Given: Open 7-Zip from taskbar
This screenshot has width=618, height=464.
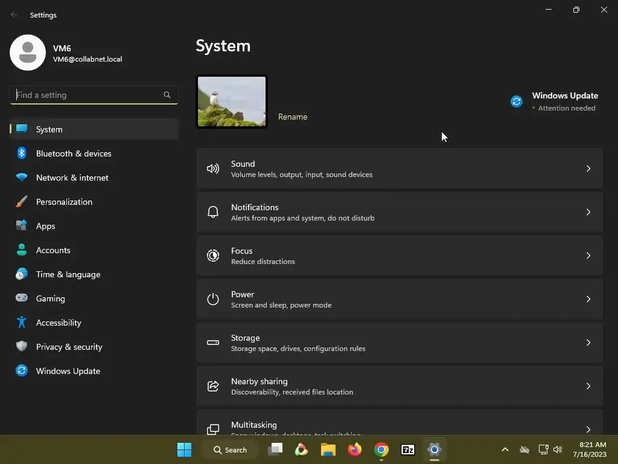Looking at the screenshot, I should click(x=407, y=449).
